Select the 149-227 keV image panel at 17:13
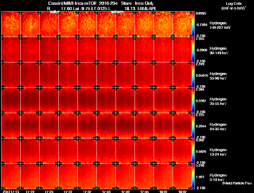The height and width of the screenshot is (193, 254). pos(11,24)
